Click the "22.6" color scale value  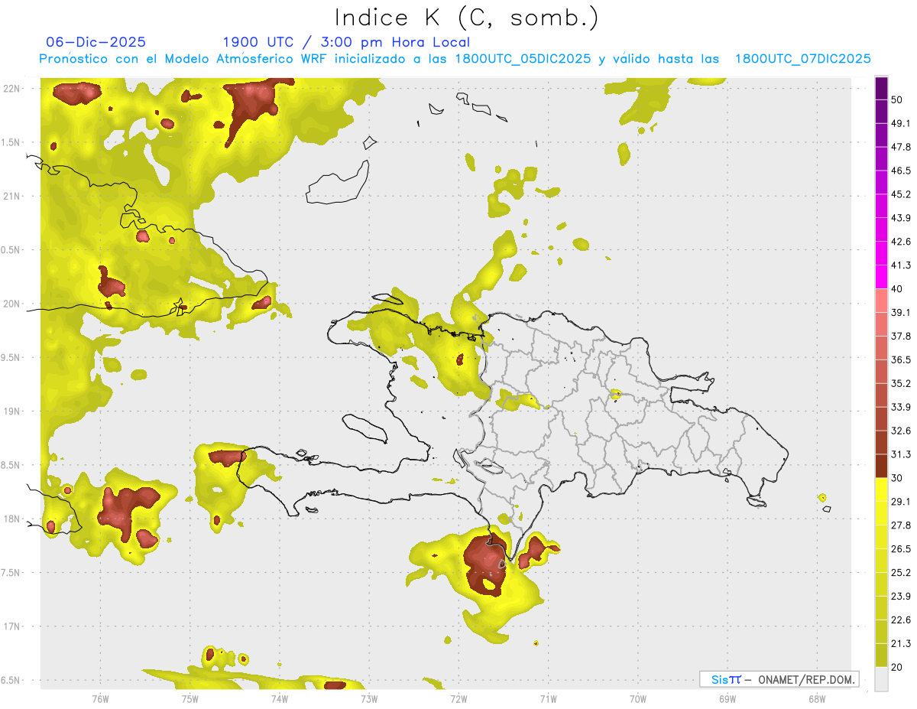(x=901, y=620)
